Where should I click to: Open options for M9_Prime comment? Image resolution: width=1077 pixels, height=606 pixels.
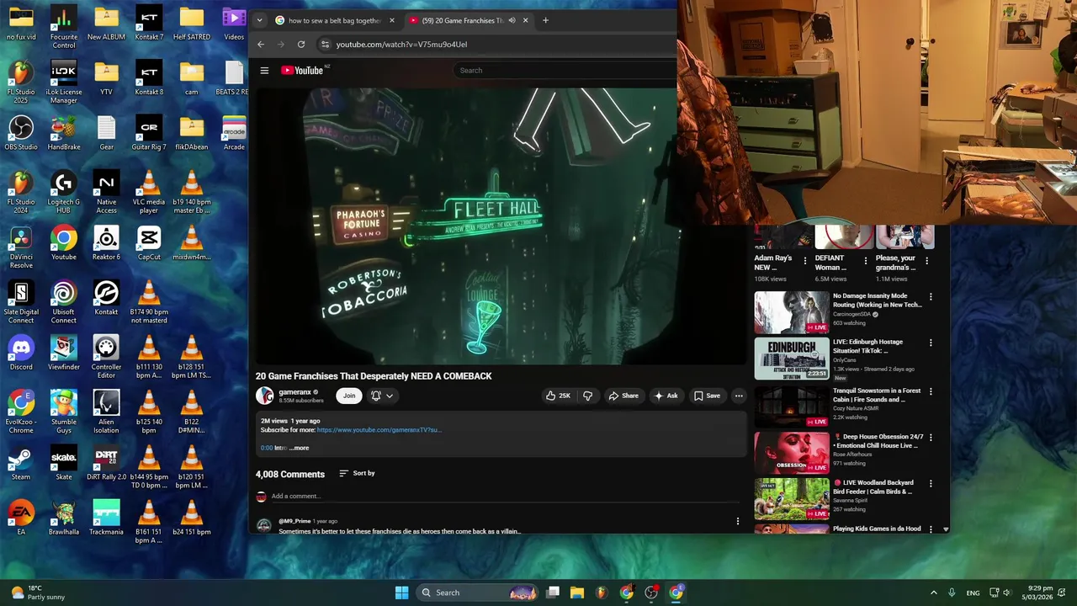coord(738,522)
